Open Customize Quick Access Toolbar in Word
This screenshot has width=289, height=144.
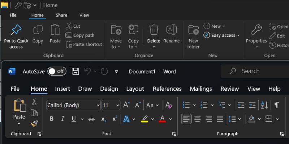tap(116, 71)
